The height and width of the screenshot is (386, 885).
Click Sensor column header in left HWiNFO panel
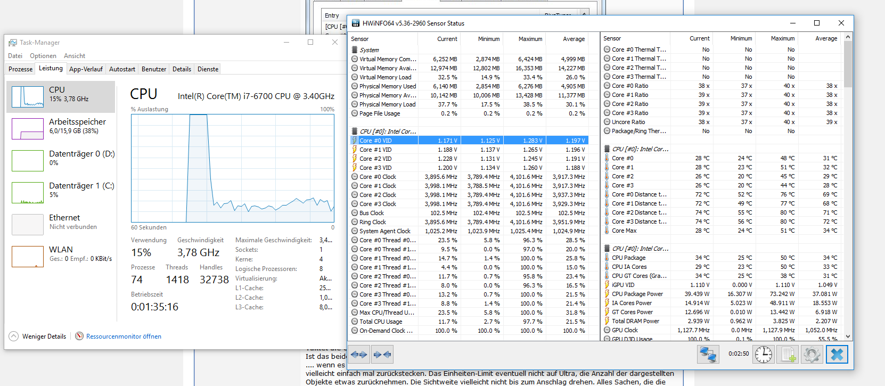click(x=383, y=39)
